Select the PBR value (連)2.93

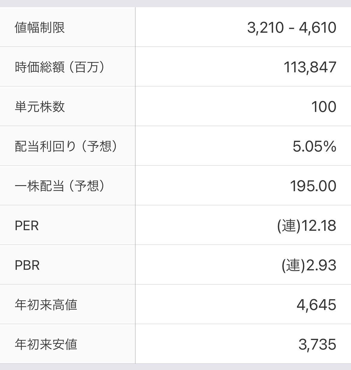[x=309, y=265]
